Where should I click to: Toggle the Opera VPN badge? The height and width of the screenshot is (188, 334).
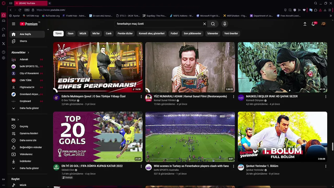click(27, 10)
